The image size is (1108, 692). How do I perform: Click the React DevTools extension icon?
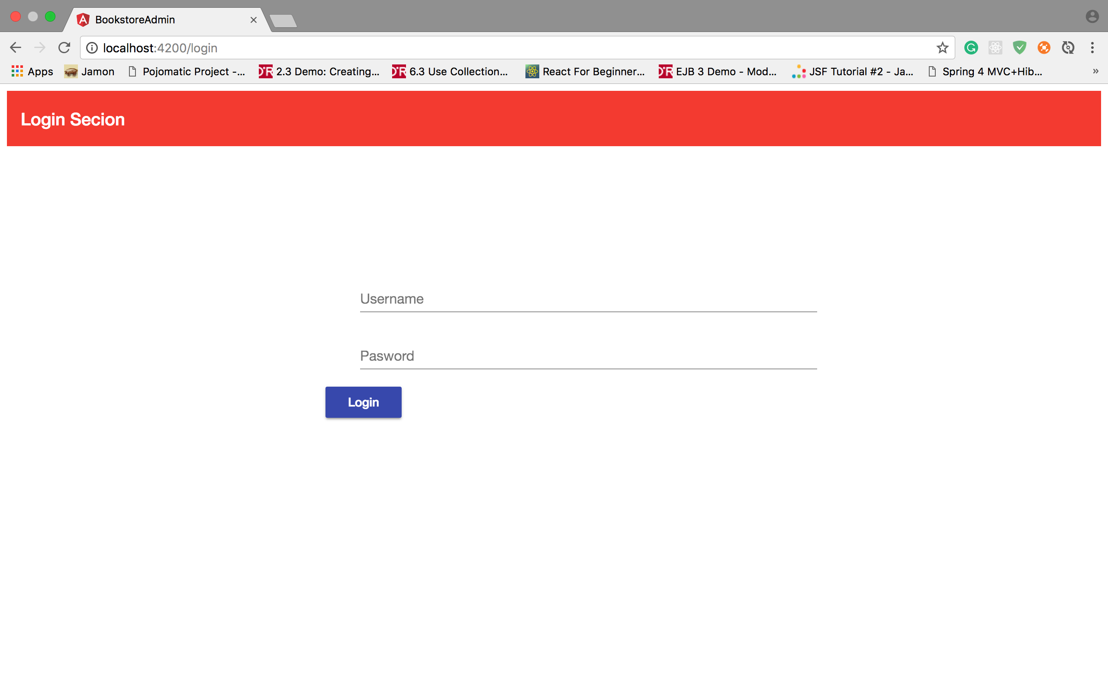[995, 48]
